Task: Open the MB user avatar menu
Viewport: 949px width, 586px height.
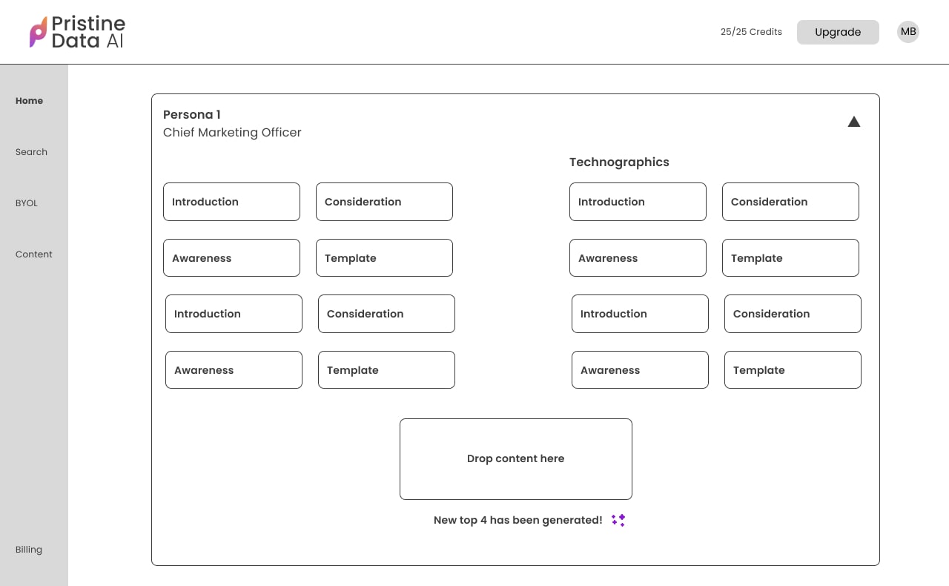Action: point(907,32)
